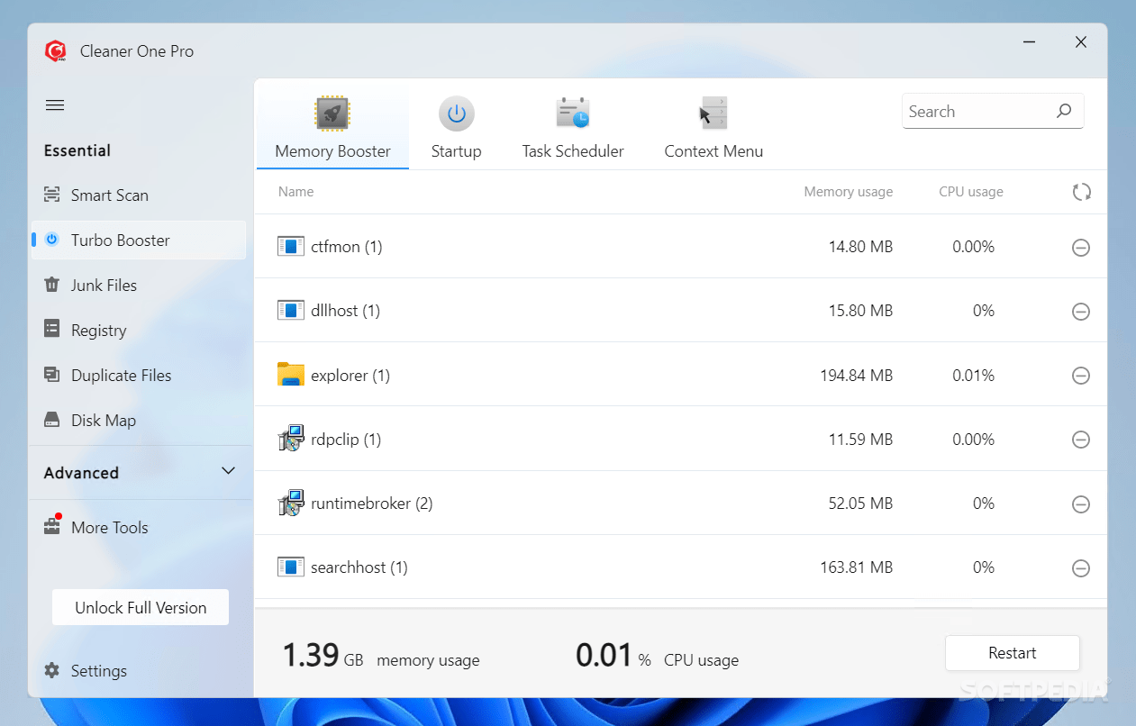
Task: End the explorer process with minus icon
Action: coord(1081,376)
